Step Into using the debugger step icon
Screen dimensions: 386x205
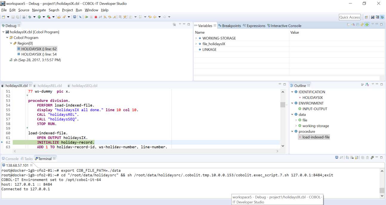point(105,17)
